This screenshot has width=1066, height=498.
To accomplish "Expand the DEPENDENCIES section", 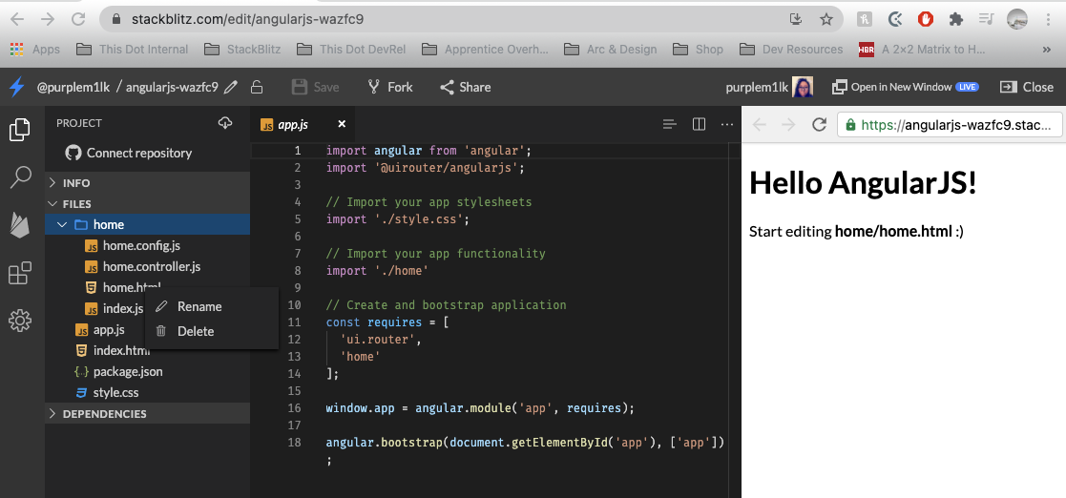I will coord(148,414).
